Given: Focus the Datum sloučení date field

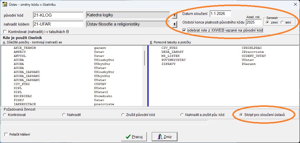Looking at the screenshot, I should click(x=220, y=13).
